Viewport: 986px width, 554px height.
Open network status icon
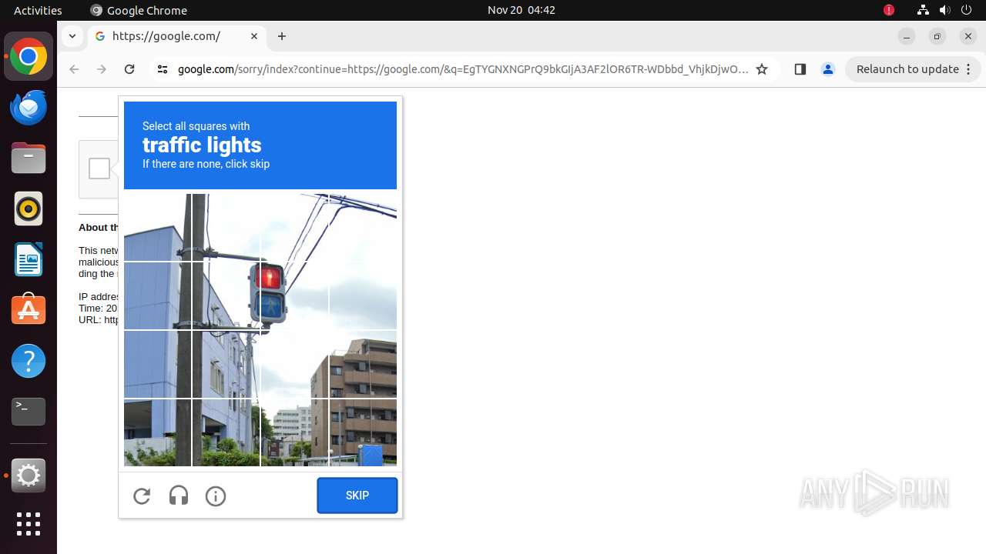923,10
